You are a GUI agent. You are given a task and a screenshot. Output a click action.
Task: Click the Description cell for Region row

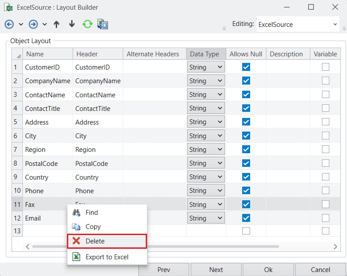(288, 150)
